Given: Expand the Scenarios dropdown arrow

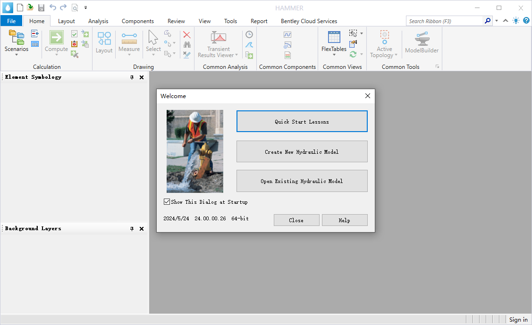Looking at the screenshot, I should (x=17, y=55).
